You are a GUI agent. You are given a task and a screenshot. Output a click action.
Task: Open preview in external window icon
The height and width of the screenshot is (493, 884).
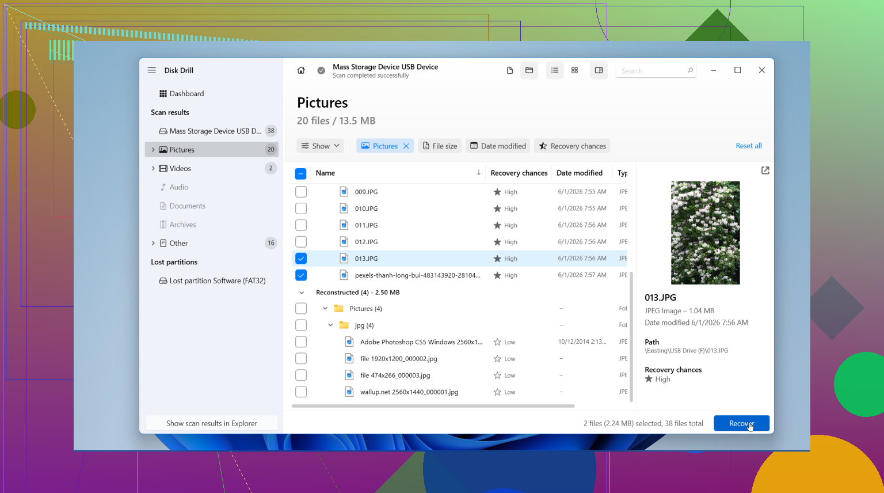(x=765, y=170)
